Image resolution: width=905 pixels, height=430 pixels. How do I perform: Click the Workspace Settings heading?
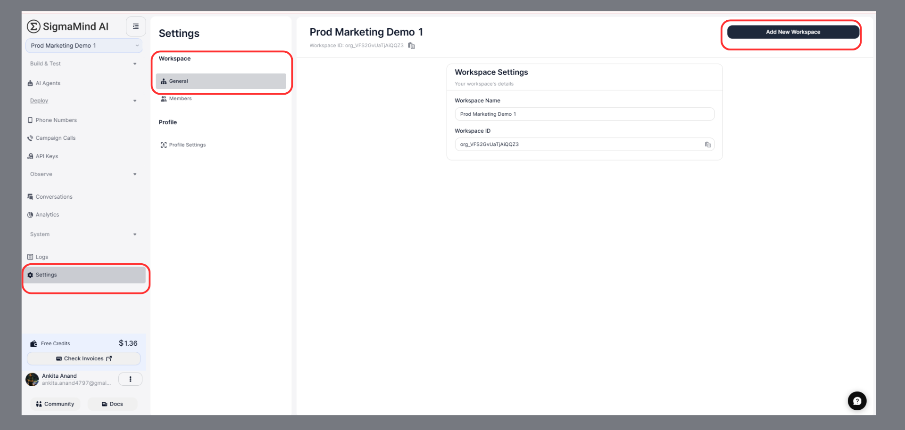(491, 72)
